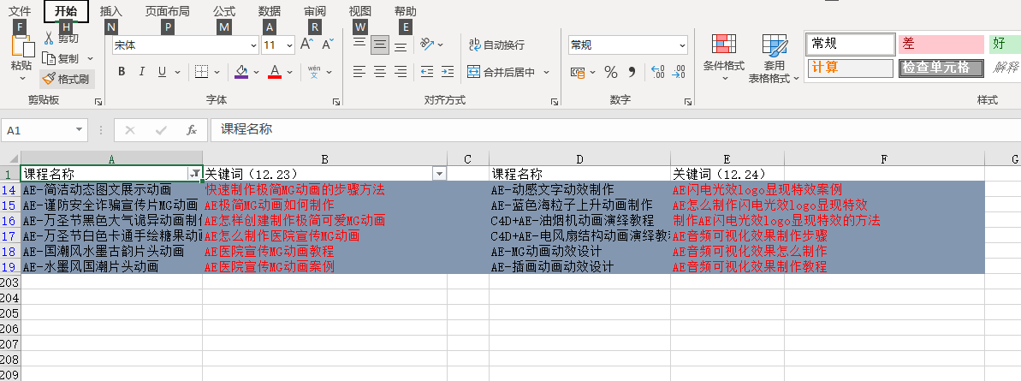Open the font size 11 dropdown
This screenshot has height=381, width=1021.
[x=288, y=45]
